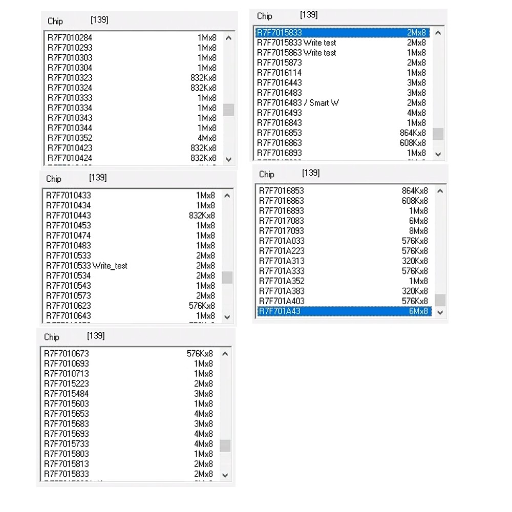The width and height of the screenshot is (512, 512).
Task: Click the highlighted R7F701A43 6Mx8 row
Action: point(343,311)
